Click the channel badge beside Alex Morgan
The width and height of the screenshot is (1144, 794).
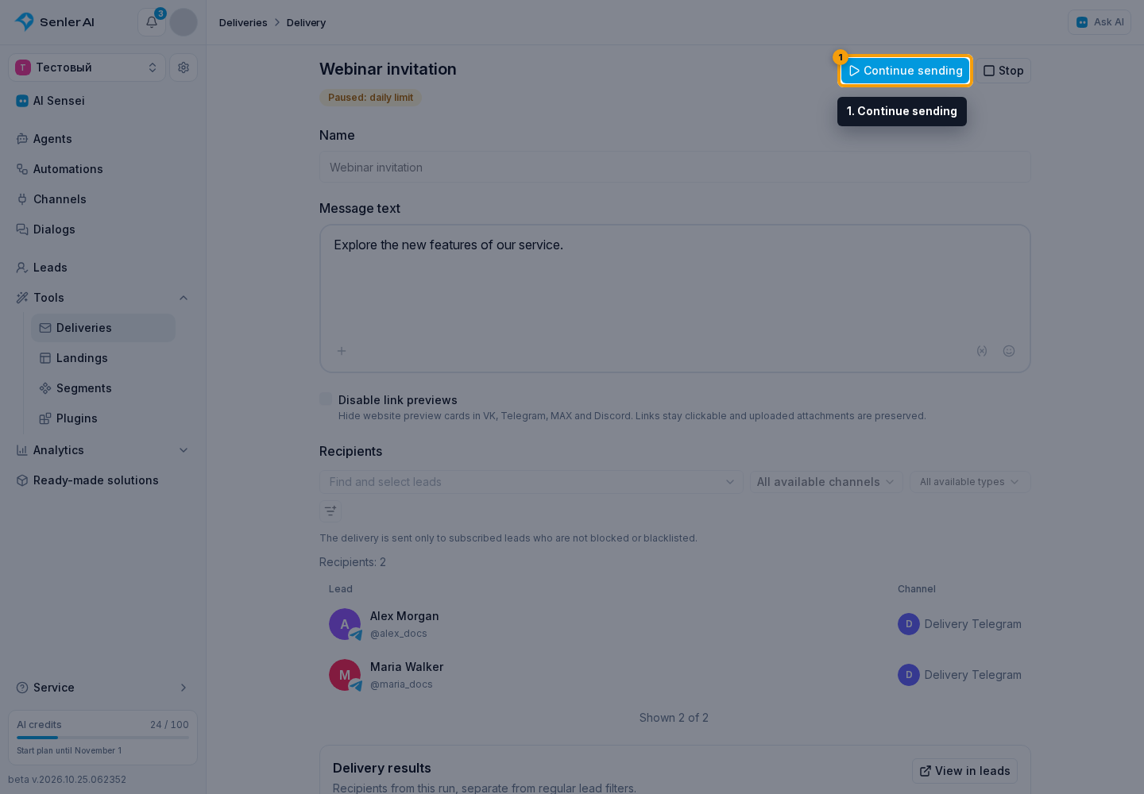tap(909, 624)
